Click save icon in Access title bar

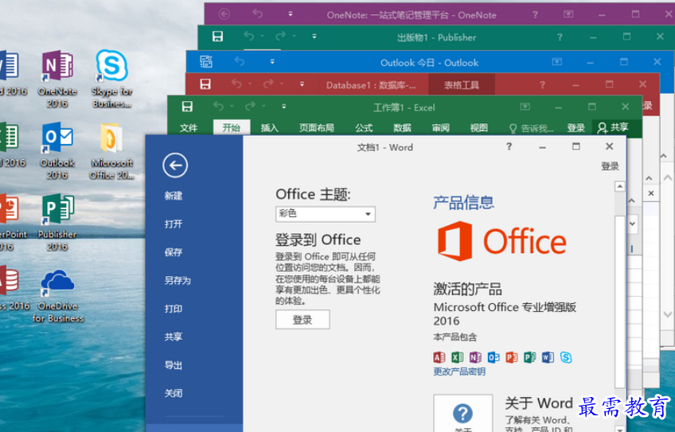tap(205, 84)
